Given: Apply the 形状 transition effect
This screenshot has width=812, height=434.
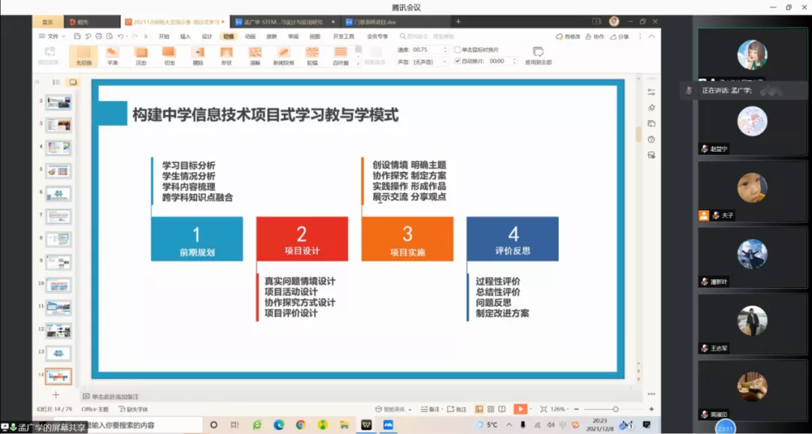Looking at the screenshot, I should click(x=226, y=56).
